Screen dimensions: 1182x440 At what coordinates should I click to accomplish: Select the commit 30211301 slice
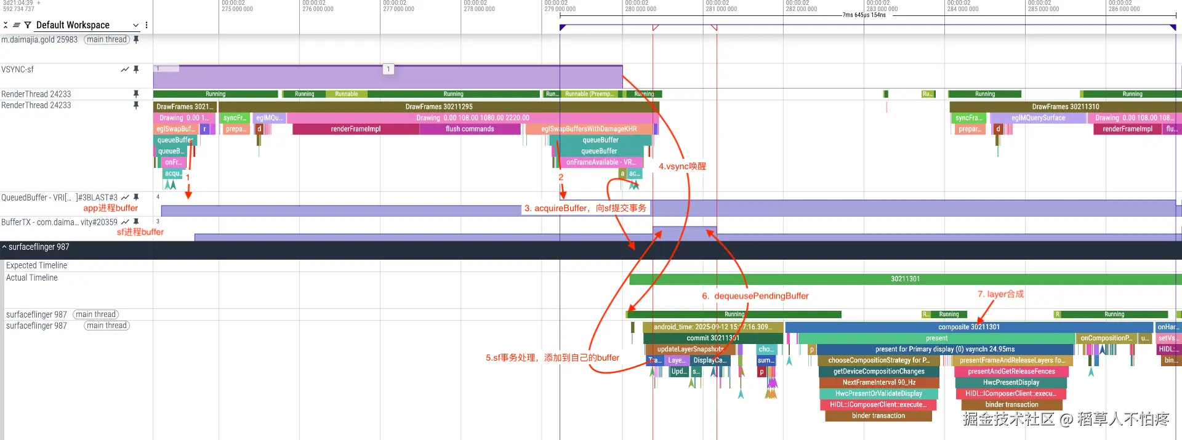[713, 338]
